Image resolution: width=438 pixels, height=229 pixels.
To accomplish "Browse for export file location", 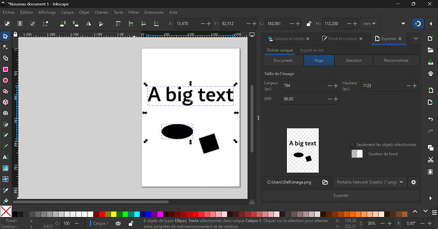I will point(325,182).
